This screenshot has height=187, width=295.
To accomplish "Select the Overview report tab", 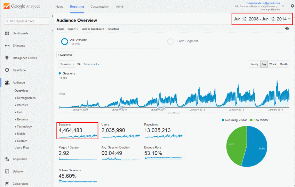I will coord(65,55).
